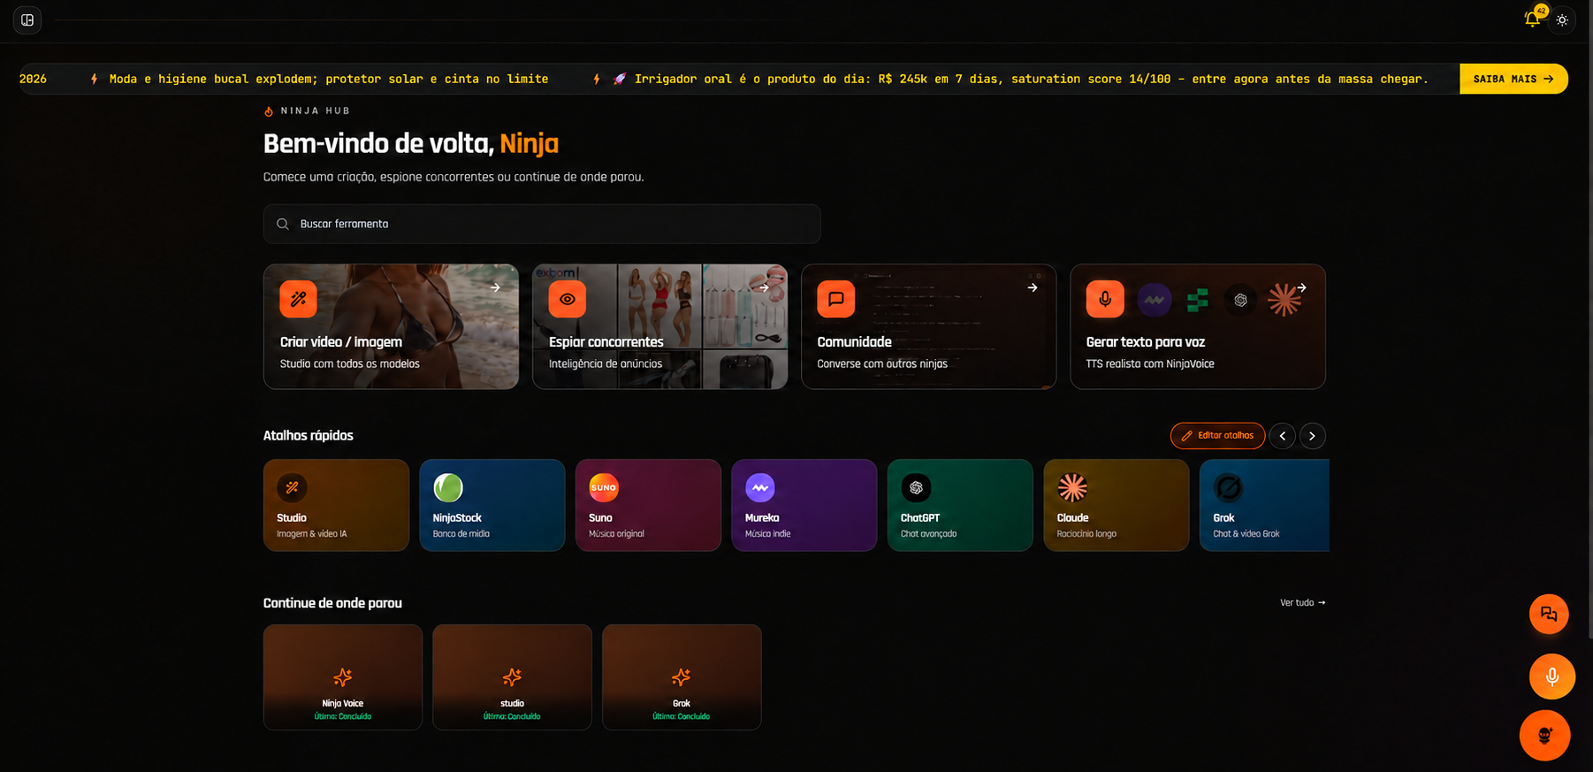Toggle the sidebar panel icon
Image resolution: width=1593 pixels, height=772 pixels.
(27, 19)
